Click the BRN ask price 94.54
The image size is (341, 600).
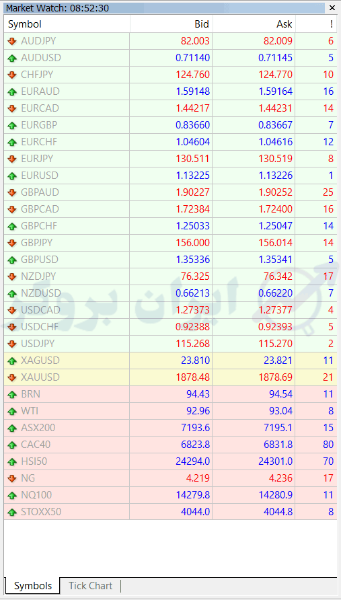click(280, 394)
